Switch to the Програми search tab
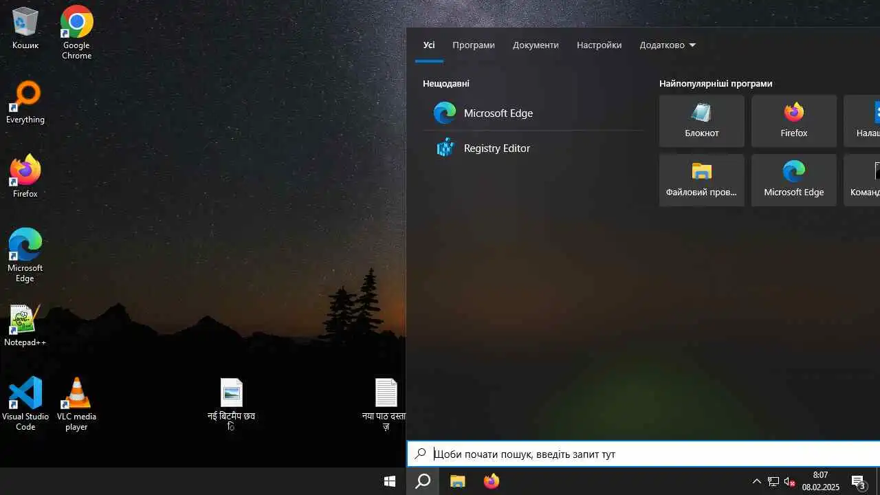Image resolution: width=880 pixels, height=495 pixels. click(474, 45)
